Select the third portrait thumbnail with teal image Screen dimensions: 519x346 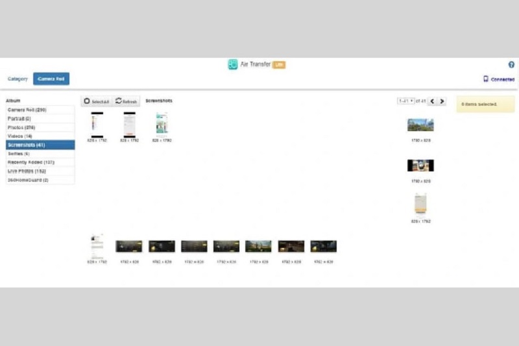[x=162, y=123]
